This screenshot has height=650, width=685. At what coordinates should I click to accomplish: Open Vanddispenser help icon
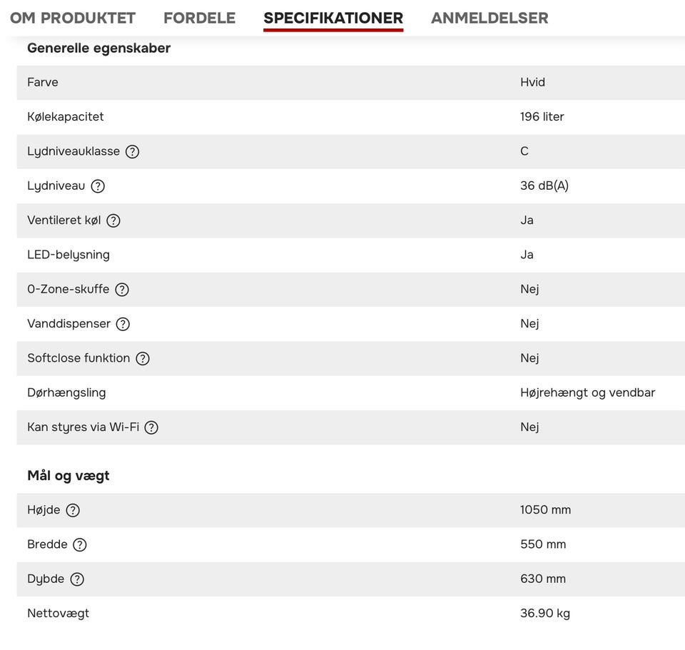(x=123, y=324)
